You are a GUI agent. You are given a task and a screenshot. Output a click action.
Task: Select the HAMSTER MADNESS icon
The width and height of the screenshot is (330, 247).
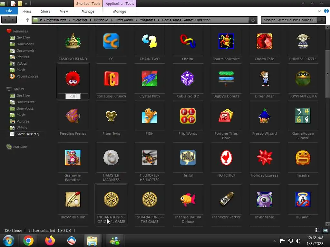(111, 158)
